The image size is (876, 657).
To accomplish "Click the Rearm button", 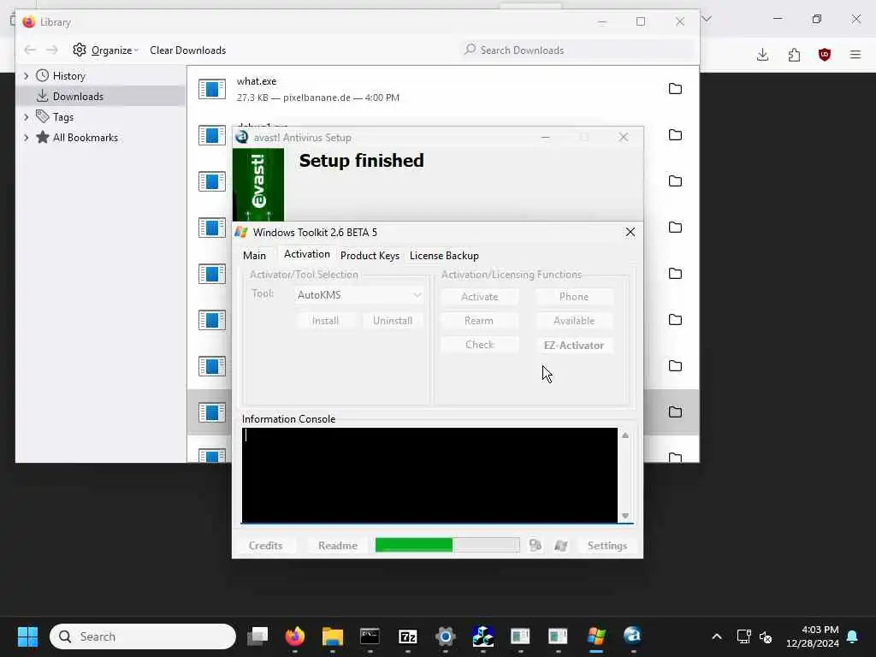I will [x=479, y=321].
